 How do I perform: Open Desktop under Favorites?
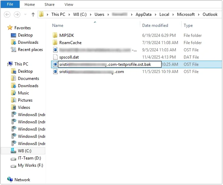click(x=25, y=35)
